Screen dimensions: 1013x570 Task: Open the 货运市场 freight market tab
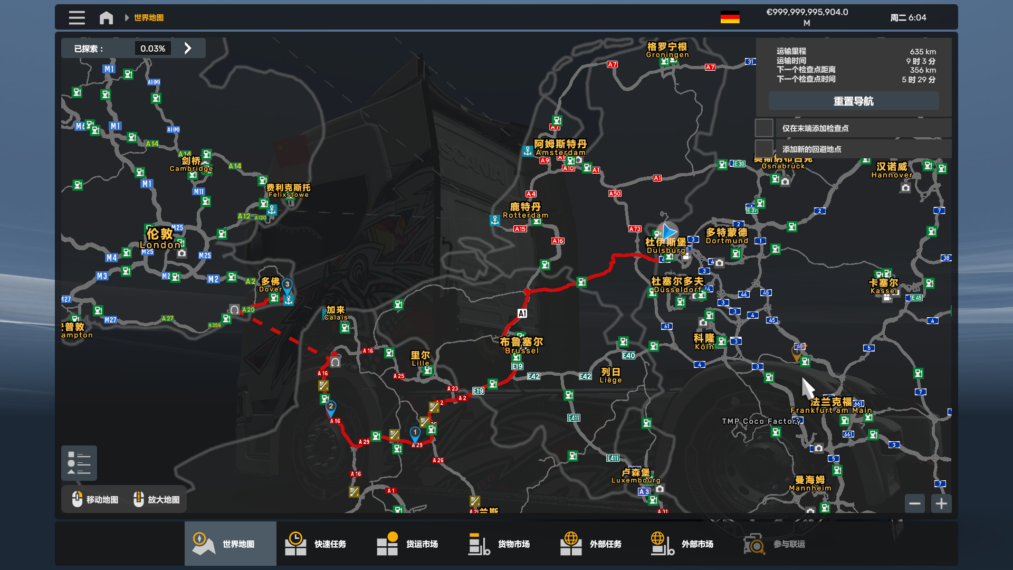point(414,544)
